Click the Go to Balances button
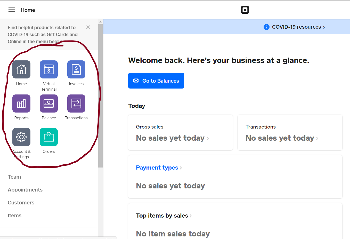350x239 pixels. (x=156, y=81)
